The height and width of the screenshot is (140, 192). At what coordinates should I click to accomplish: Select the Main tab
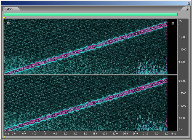click(x=9, y=9)
